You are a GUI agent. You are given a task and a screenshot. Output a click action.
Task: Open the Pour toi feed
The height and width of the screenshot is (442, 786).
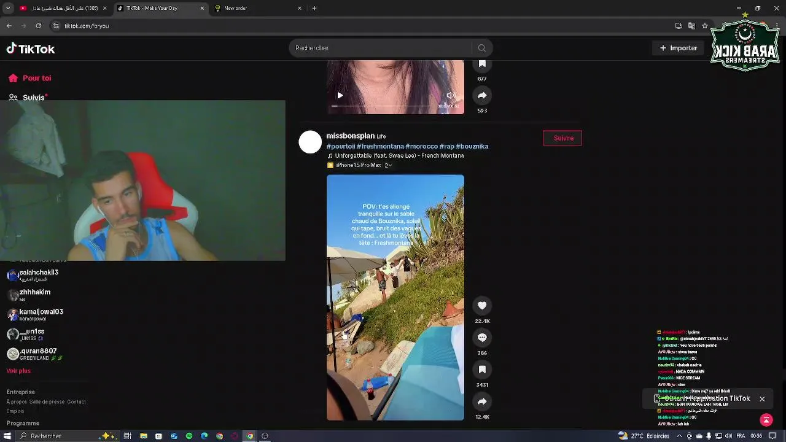click(x=29, y=78)
